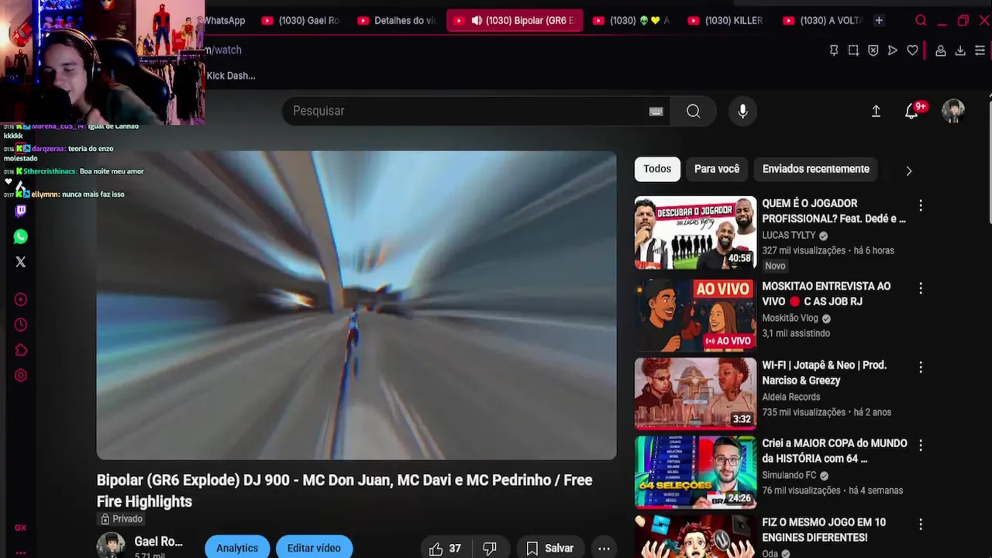Select the Enviados recentemente filter chip
This screenshot has width=992, height=558.
pos(816,169)
